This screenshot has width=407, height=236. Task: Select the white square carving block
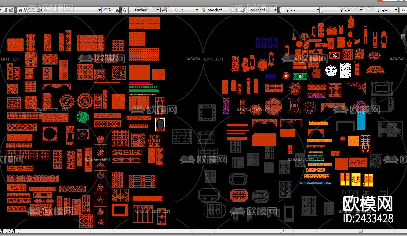(346, 70)
